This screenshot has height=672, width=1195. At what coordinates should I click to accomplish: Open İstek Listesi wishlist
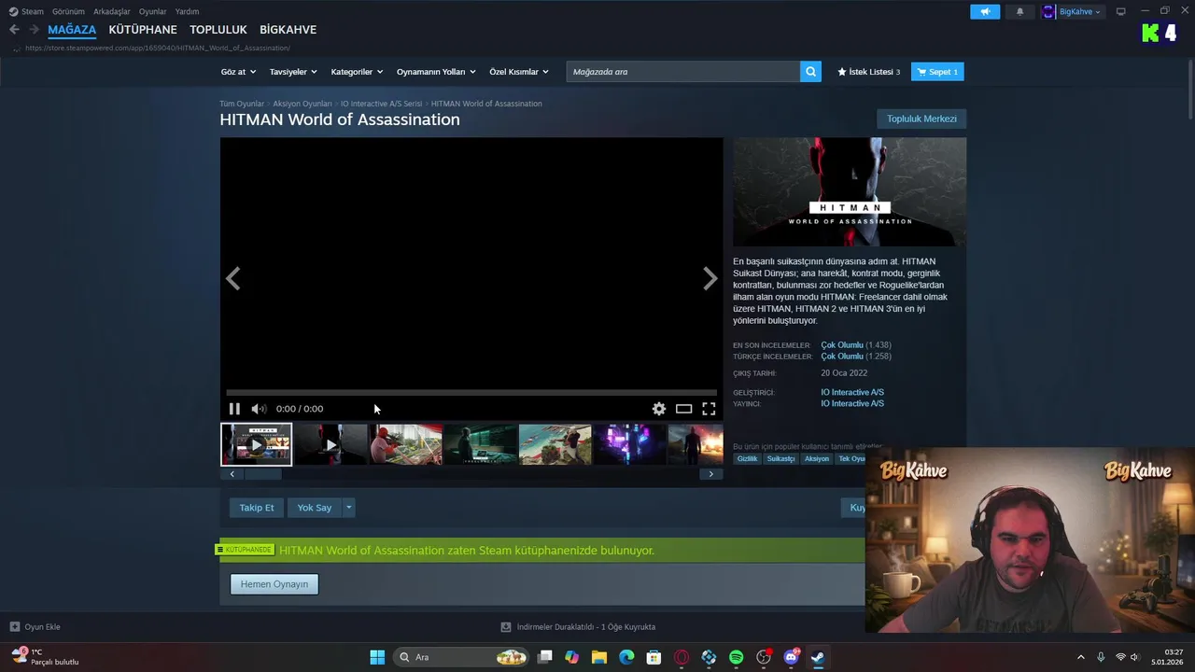868,72
